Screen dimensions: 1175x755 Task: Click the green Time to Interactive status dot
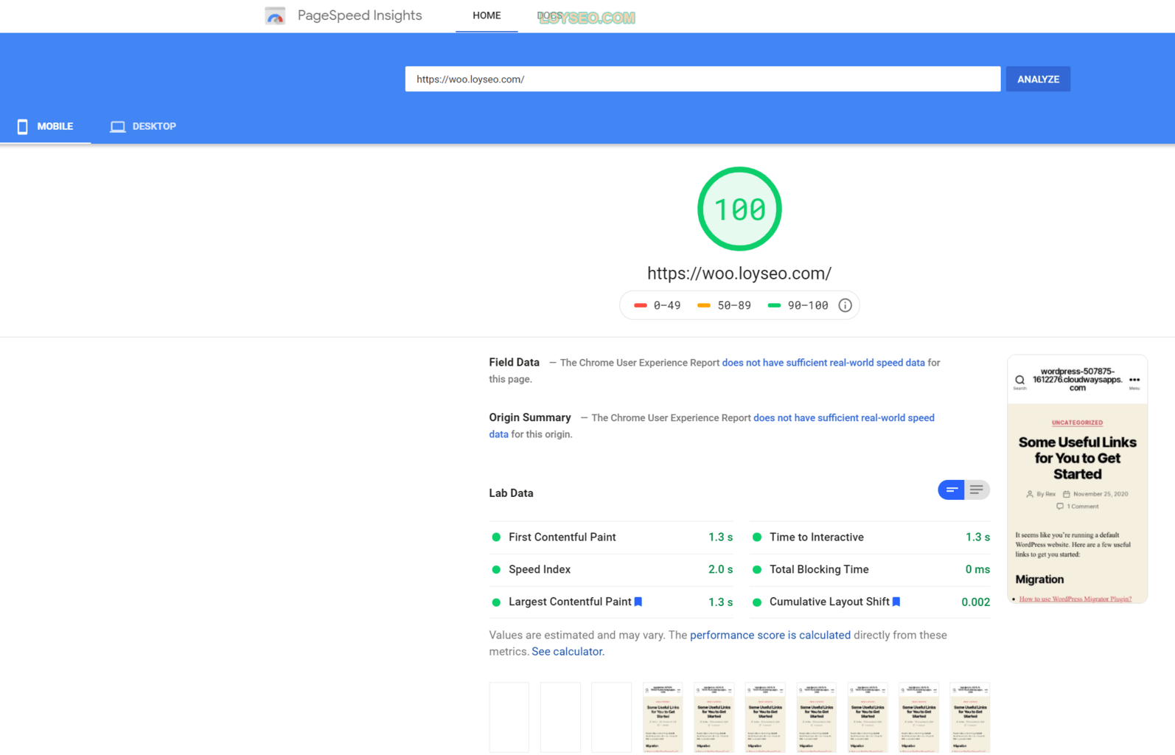point(757,537)
